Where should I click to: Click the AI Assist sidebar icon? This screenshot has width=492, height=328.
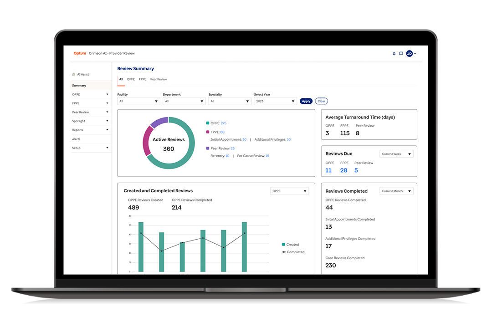tap(74, 74)
